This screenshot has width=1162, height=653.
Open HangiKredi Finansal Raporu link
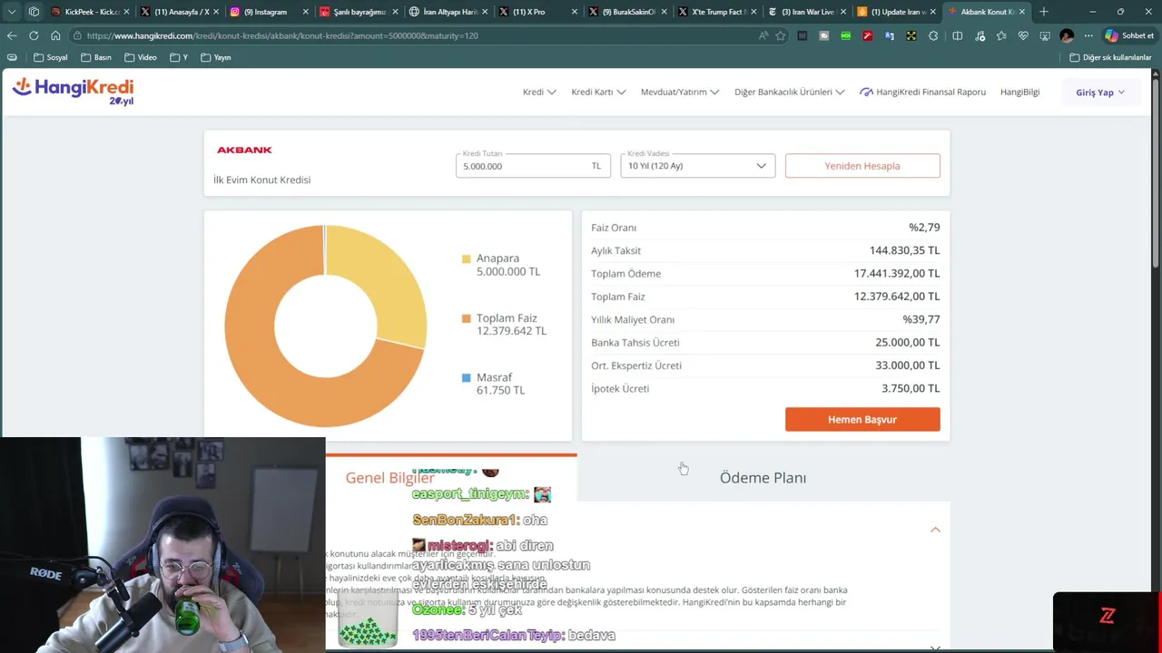pyautogui.click(x=923, y=92)
